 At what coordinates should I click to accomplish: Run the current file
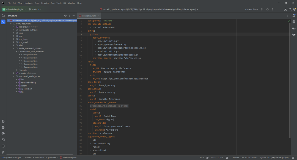click(262, 9)
